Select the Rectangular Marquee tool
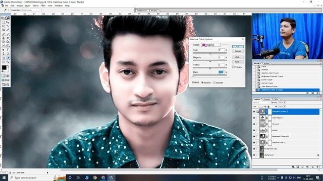 (4, 22)
